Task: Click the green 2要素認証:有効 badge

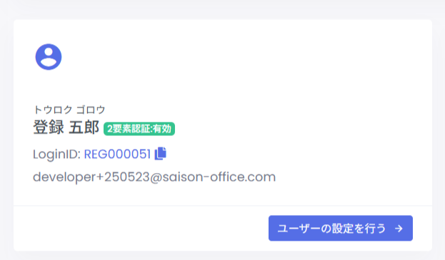Action: pos(139,129)
